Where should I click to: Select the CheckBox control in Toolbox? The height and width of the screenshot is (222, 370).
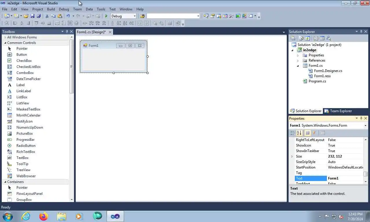point(24,61)
